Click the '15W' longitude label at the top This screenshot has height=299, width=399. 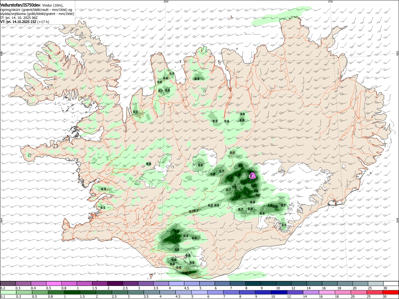(330, 2)
